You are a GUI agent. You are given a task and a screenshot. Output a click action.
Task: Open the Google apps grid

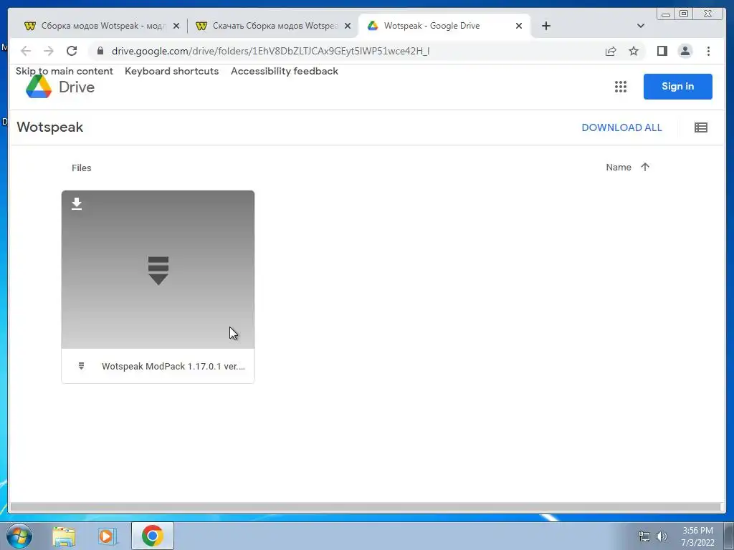pyautogui.click(x=621, y=87)
